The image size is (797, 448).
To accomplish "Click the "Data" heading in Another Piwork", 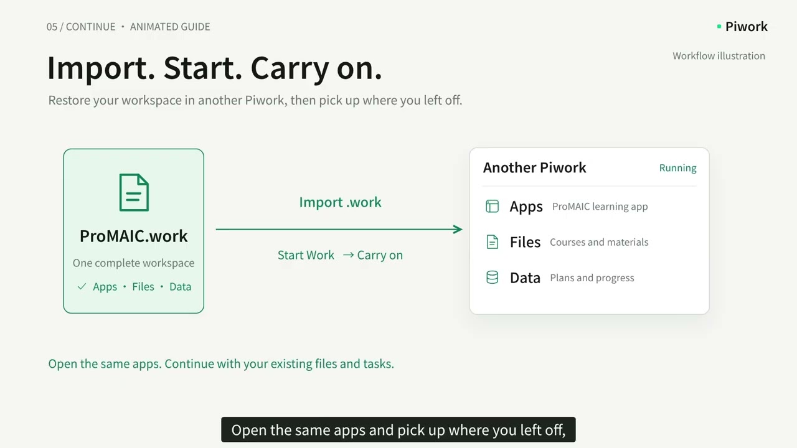I will coord(525,278).
